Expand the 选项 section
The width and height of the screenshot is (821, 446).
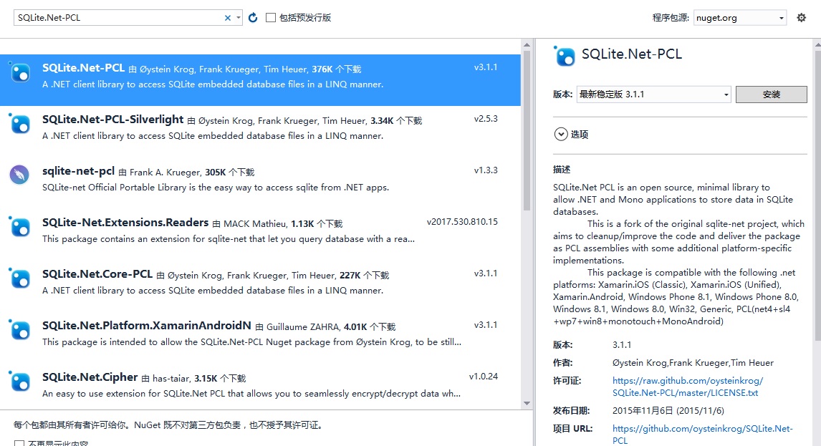pyautogui.click(x=560, y=134)
